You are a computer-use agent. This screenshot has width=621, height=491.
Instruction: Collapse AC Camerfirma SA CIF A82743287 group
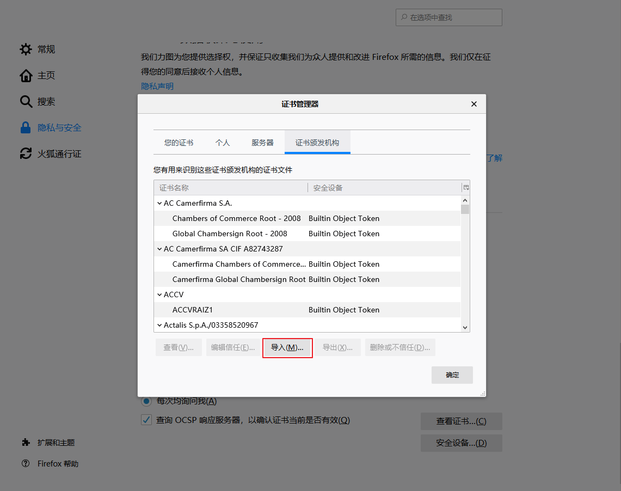[x=159, y=249]
